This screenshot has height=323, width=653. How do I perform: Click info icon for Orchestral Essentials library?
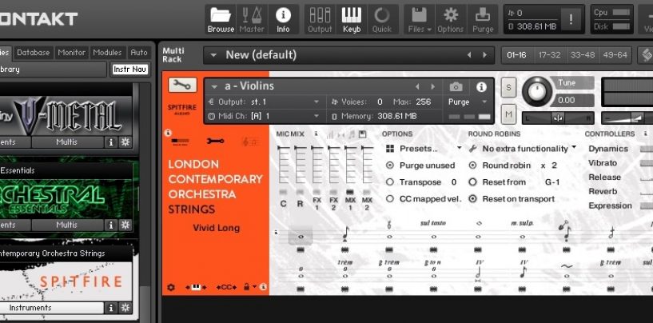click(111, 225)
